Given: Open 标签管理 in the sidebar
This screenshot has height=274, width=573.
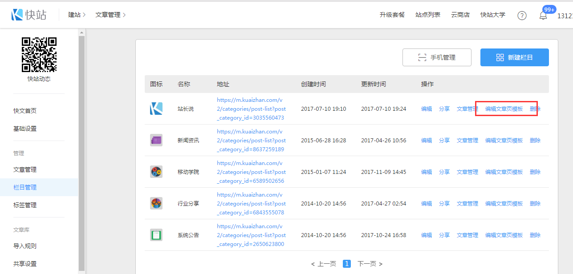Looking at the screenshot, I should click(x=25, y=205).
